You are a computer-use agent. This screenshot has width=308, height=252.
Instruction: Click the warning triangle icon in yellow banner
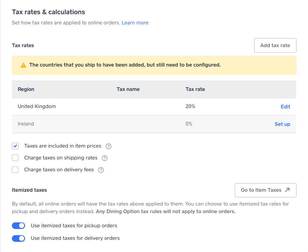coord(23,65)
